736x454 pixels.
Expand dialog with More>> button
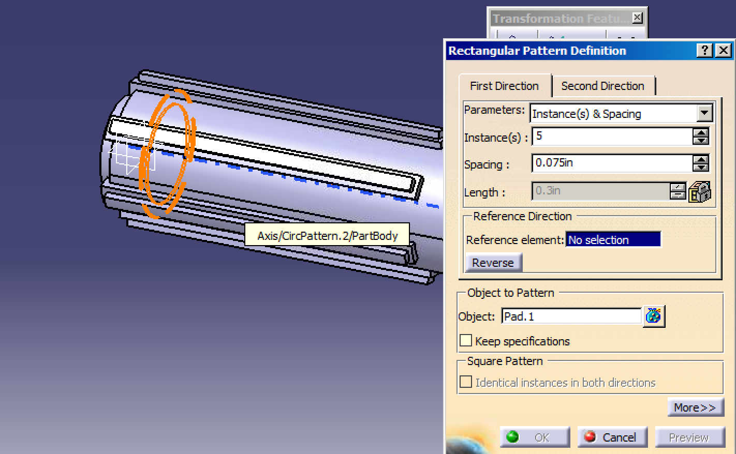coord(695,407)
